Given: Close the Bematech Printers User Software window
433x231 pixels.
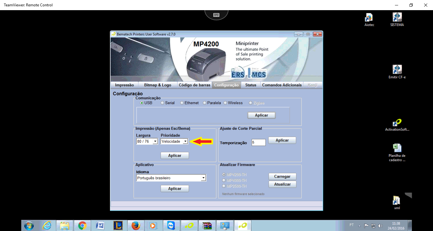Looking at the screenshot, I should point(317,34).
